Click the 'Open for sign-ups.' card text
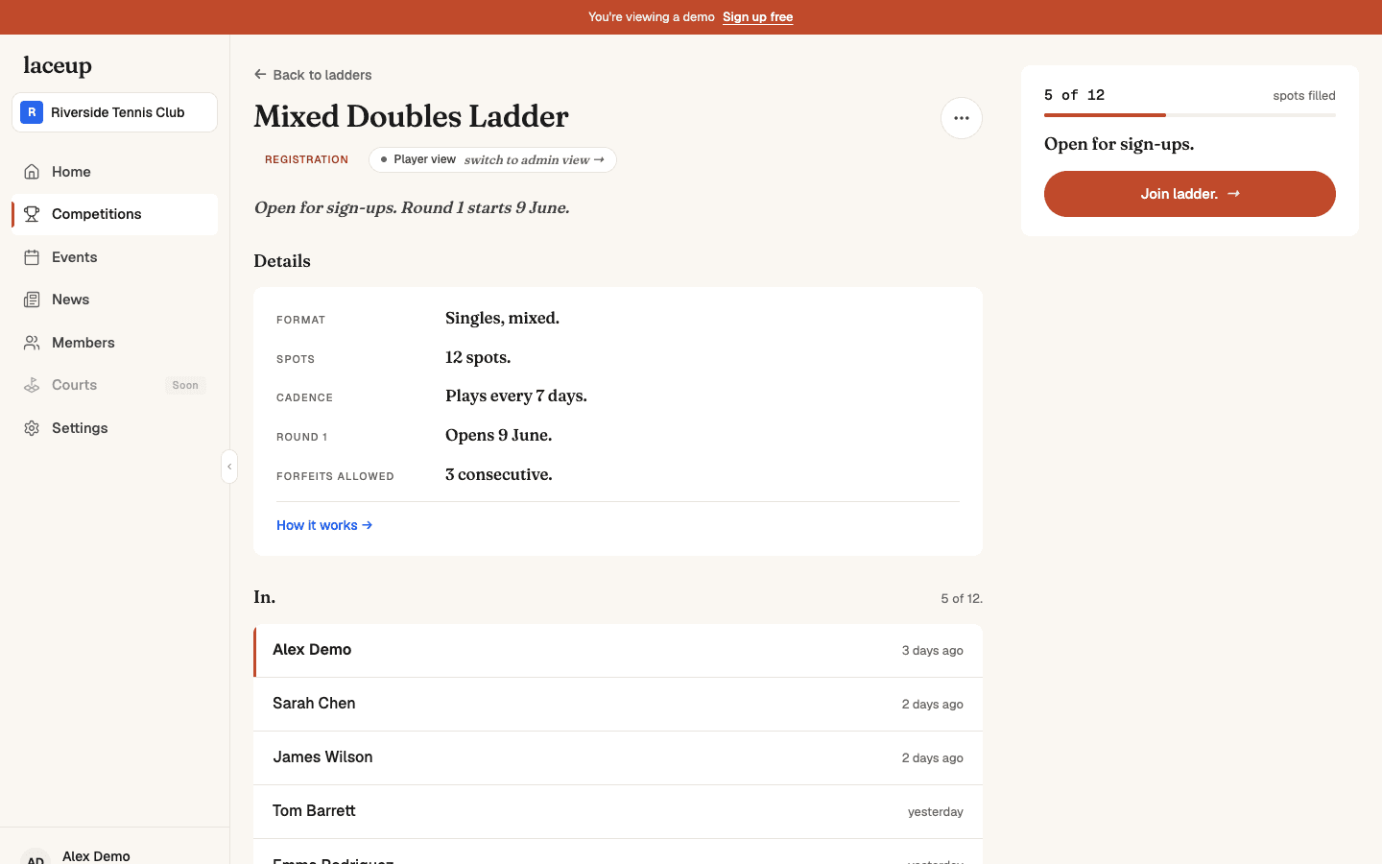Viewport: 1382px width, 864px height. coord(1119,144)
